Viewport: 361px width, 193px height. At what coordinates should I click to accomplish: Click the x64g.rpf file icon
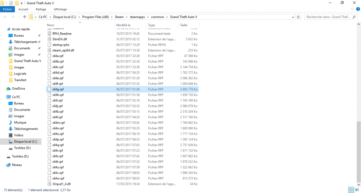click(49, 89)
